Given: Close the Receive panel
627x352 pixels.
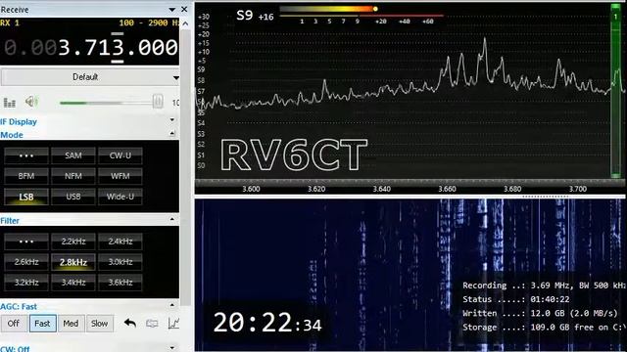Looking at the screenshot, I should 184,9.
